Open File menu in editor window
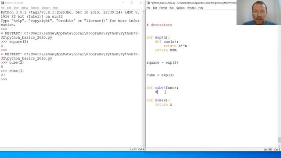 148,8
